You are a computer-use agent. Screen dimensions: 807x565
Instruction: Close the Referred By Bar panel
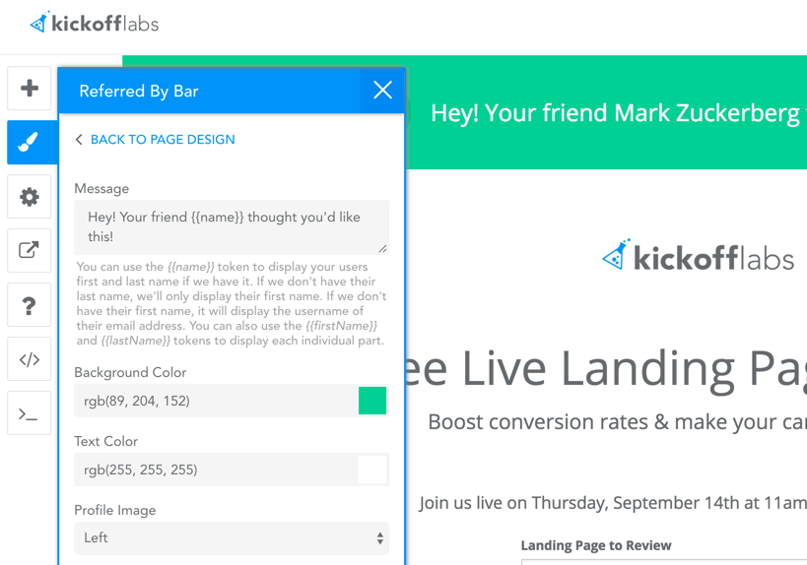(382, 91)
